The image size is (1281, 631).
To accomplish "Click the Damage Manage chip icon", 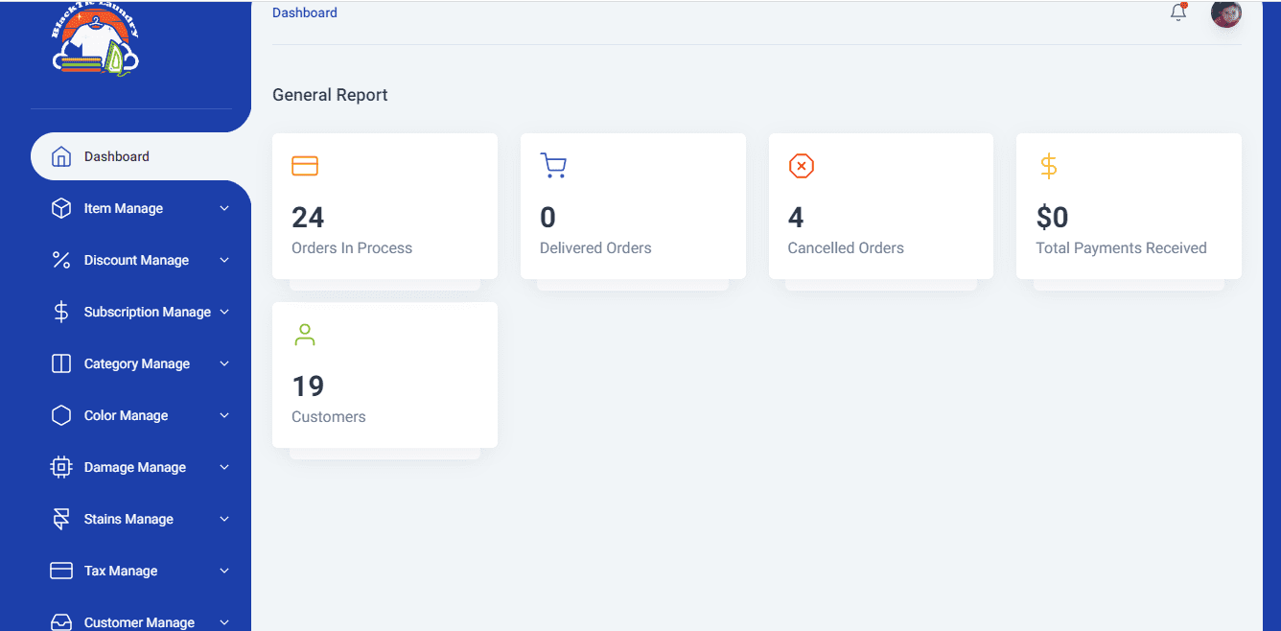I will click(x=61, y=467).
